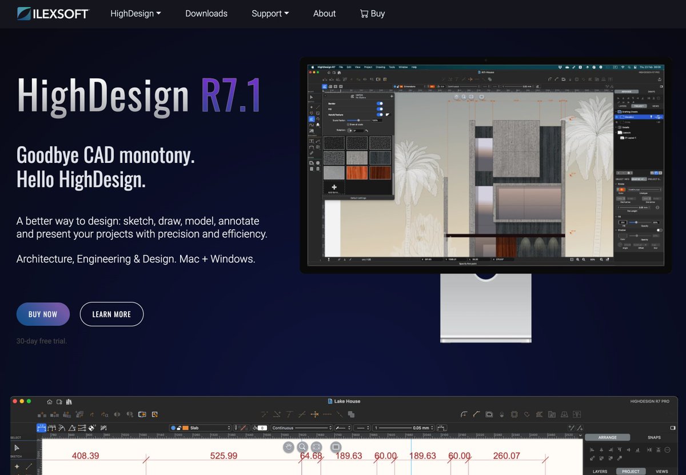Screen dimensions: 686x475
Task: Click the sidebar toggle icon in Lake House window
Action: [672, 428]
